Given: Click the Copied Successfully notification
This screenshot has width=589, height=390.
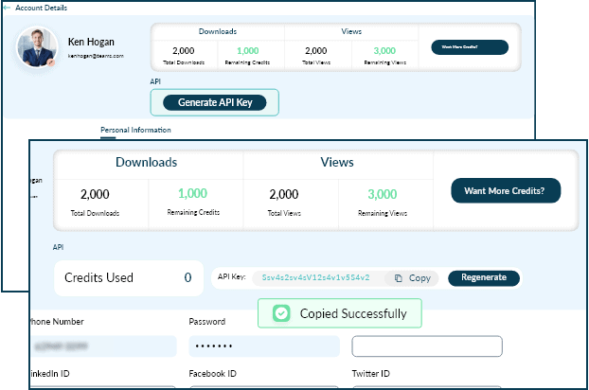Looking at the screenshot, I should [x=340, y=313].
